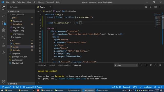Open the File menu
164x92 pixels.
pyautogui.click(x=8, y=2)
